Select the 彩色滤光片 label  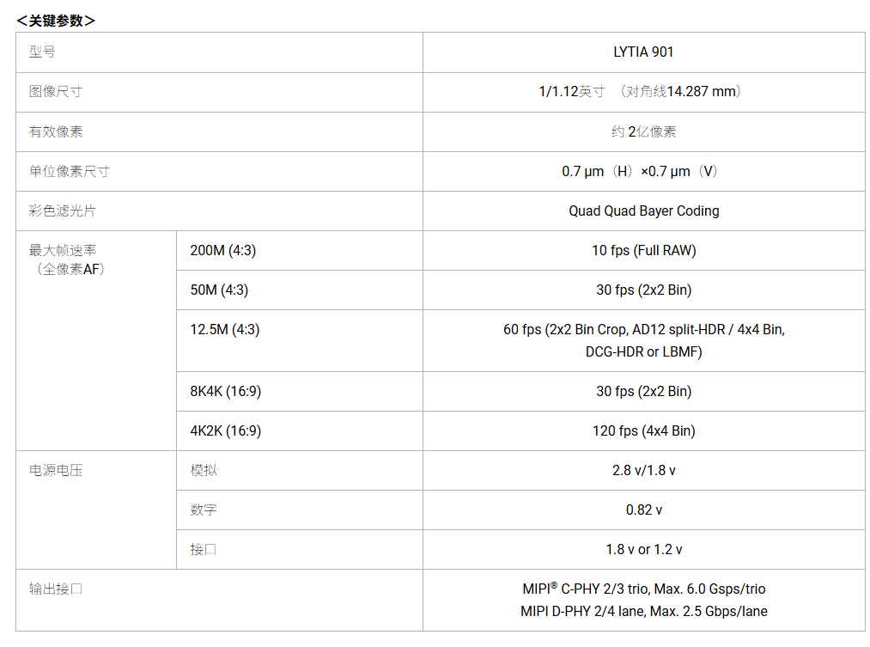(x=62, y=211)
